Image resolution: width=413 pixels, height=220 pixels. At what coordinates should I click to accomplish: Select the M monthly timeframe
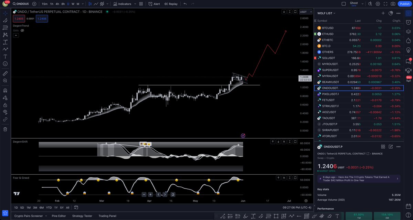tap(78, 4)
